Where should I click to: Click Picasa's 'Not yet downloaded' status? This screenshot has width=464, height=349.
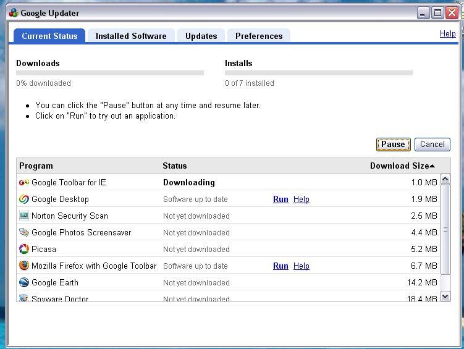(196, 250)
